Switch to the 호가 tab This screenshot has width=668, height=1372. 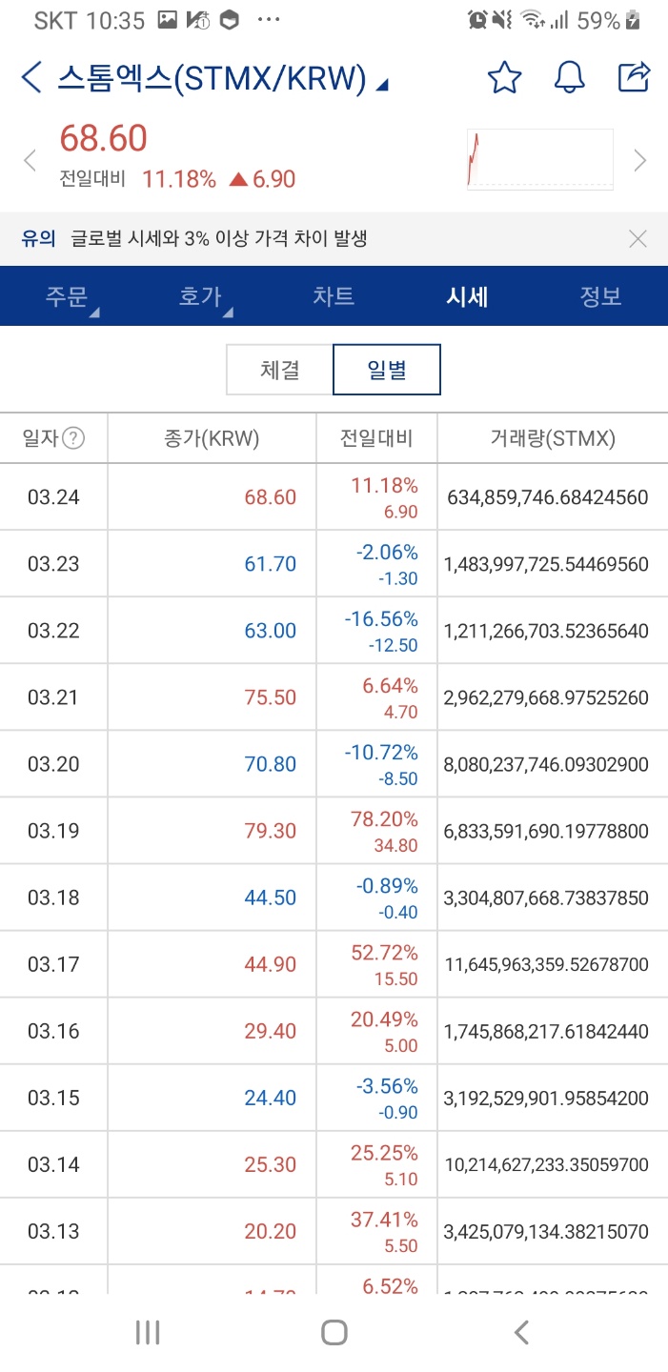(200, 296)
